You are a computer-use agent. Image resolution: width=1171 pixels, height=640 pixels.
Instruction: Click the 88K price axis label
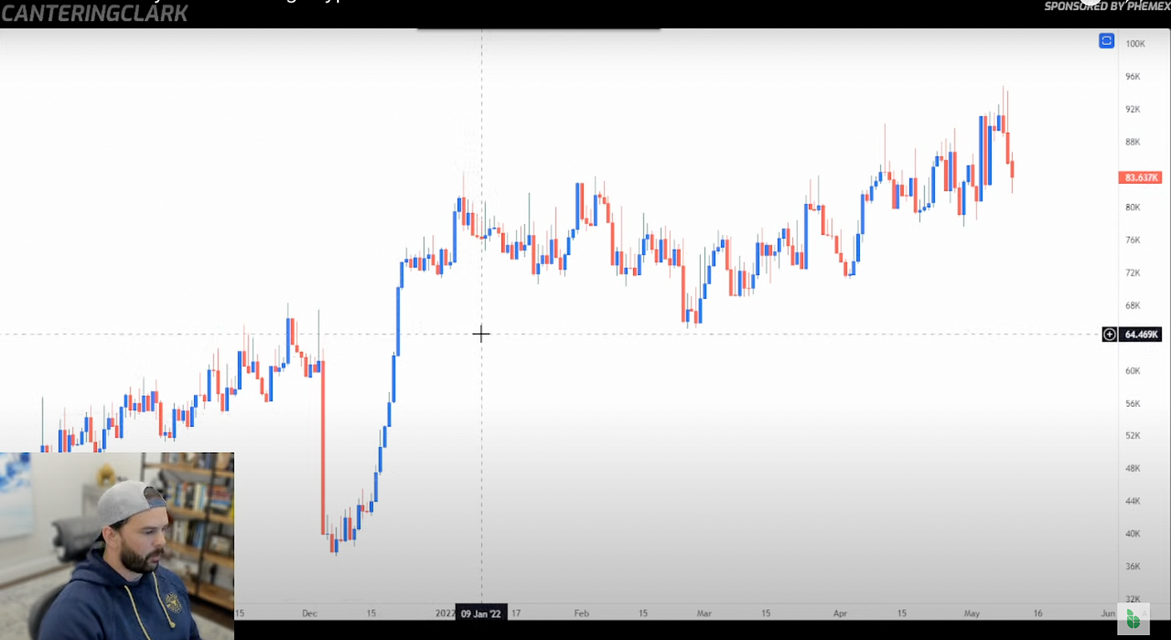coord(1133,141)
